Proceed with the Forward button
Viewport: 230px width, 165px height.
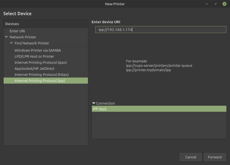click(215, 157)
